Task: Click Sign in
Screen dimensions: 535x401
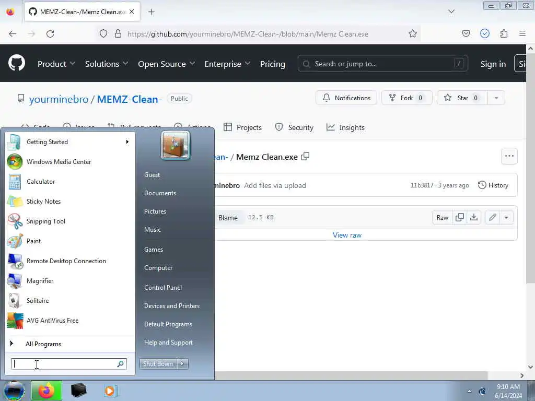Action: click(x=493, y=64)
